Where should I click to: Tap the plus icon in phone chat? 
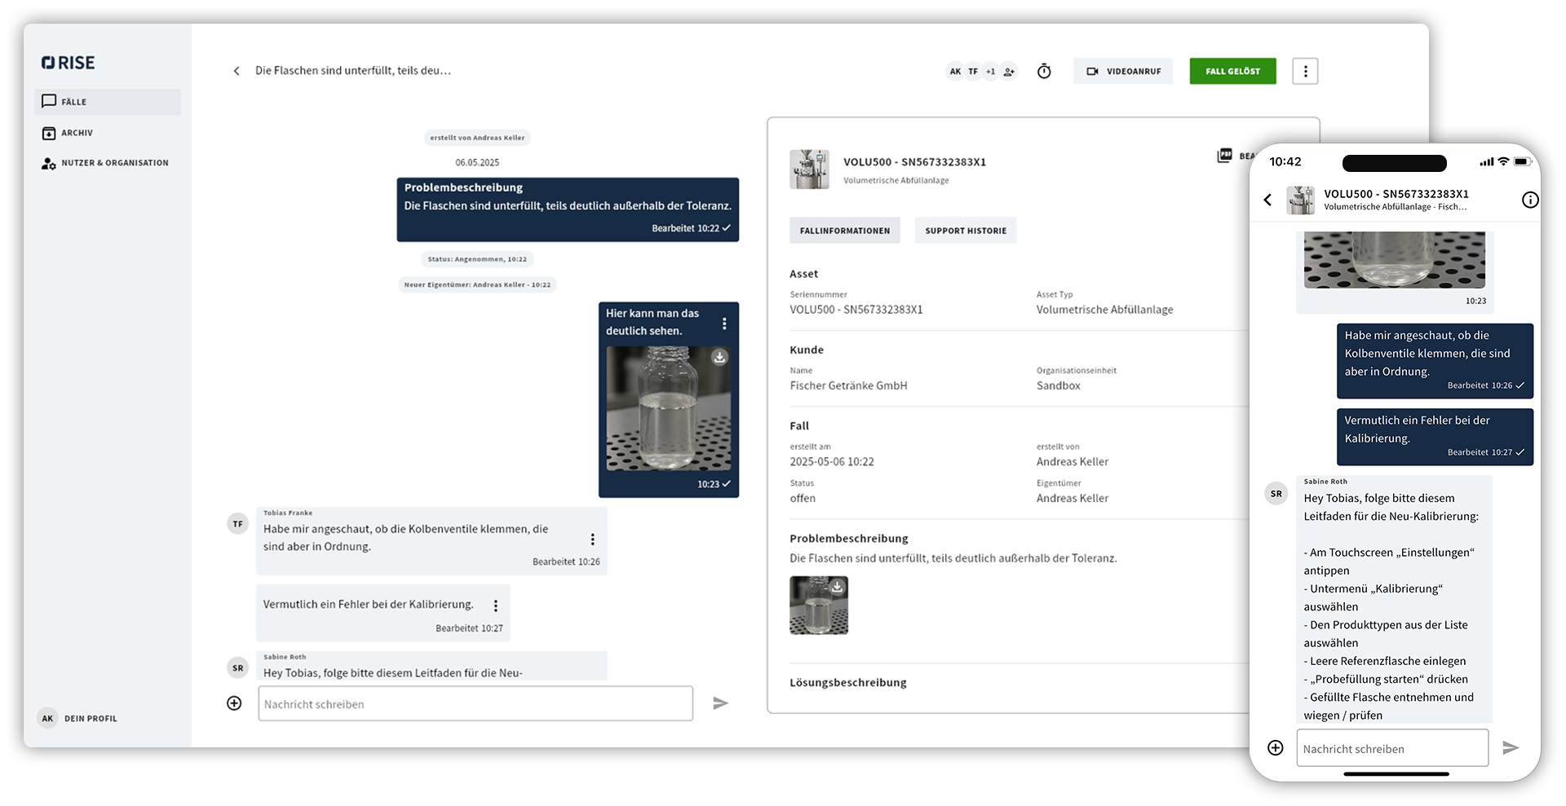(x=1276, y=747)
